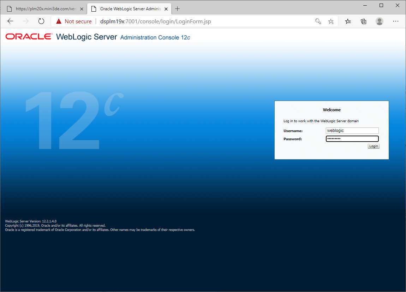This screenshot has width=406, height=292.
Task: Click the Administration Console 12c title text
Action: click(x=155, y=37)
